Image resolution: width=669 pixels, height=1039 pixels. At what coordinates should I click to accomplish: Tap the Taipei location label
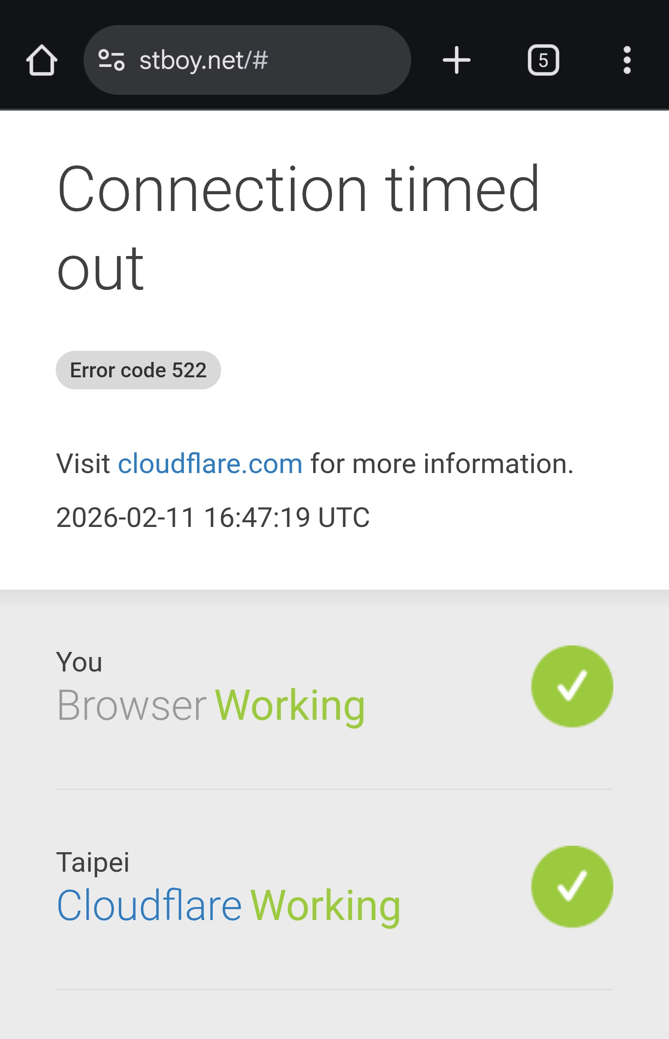(92, 862)
